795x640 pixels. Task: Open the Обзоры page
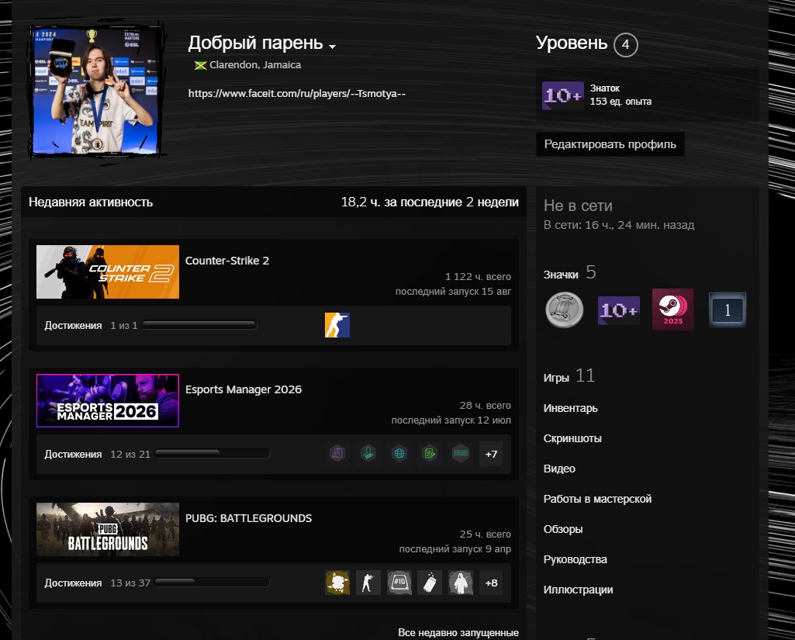pyautogui.click(x=563, y=529)
